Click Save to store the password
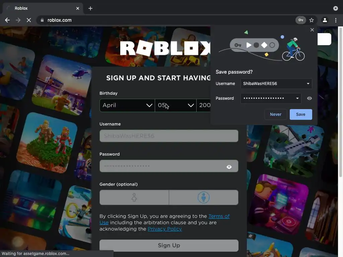The width and height of the screenshot is (343, 257). [301, 114]
